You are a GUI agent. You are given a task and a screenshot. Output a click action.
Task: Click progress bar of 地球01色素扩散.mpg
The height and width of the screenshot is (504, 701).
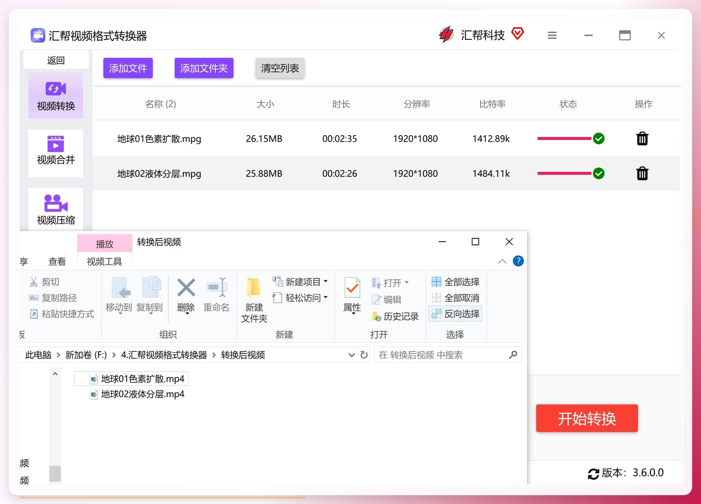565,139
